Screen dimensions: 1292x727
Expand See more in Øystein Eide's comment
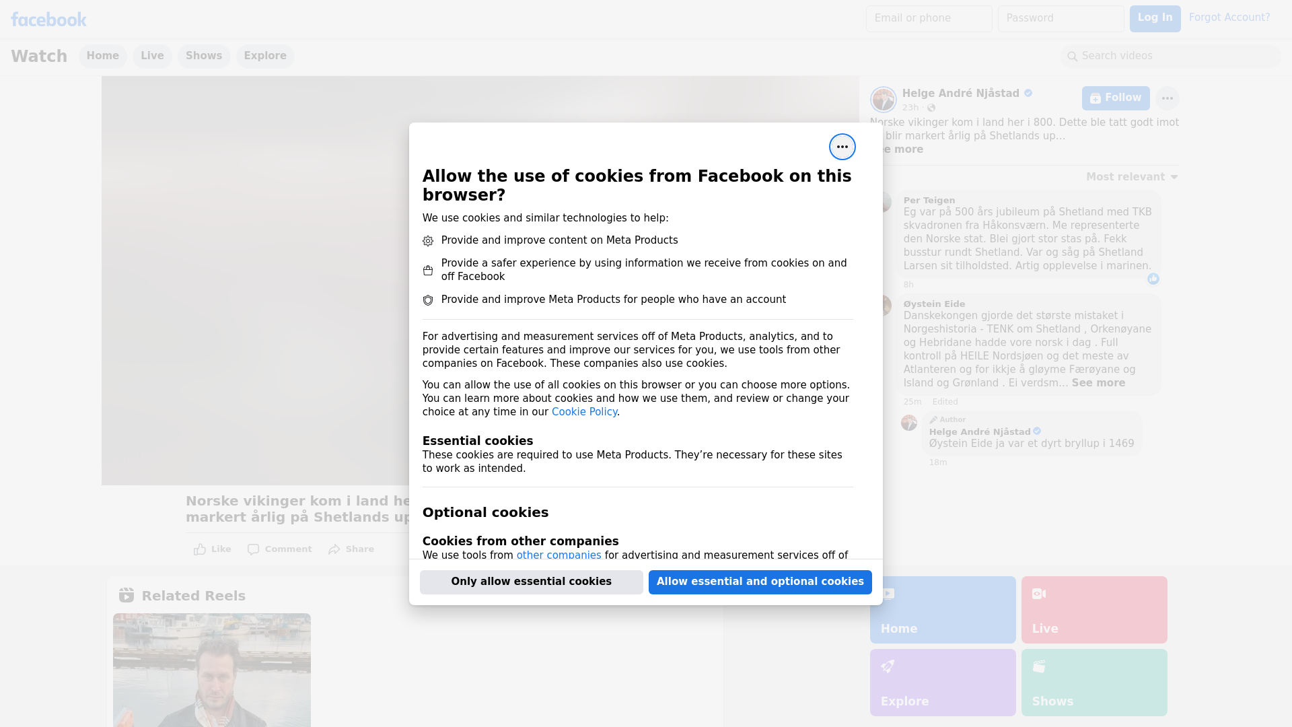(x=1098, y=383)
